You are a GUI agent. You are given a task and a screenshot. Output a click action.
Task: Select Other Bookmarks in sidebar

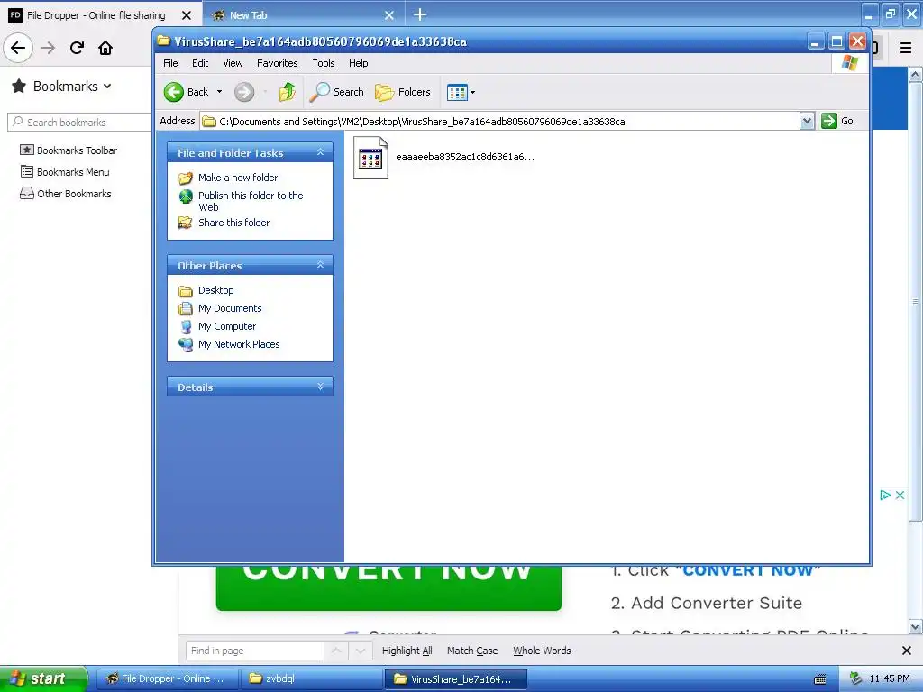[x=66, y=194]
